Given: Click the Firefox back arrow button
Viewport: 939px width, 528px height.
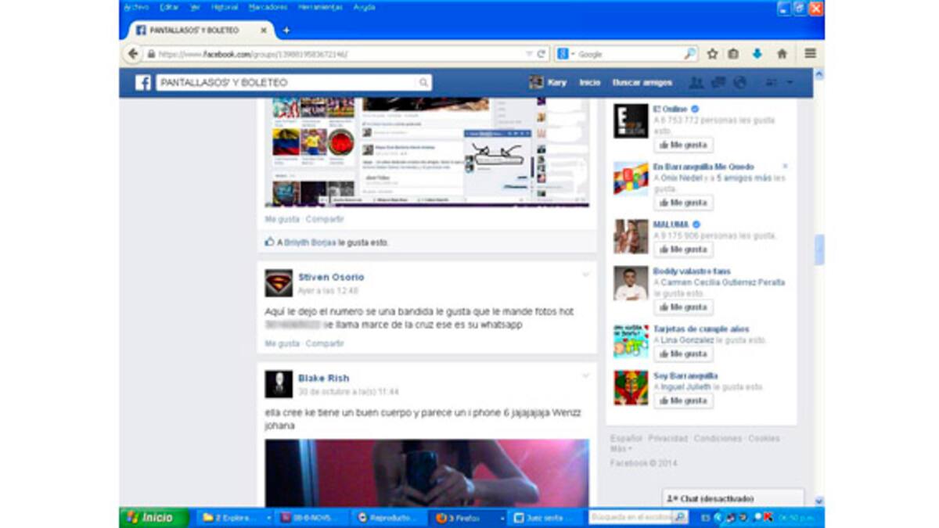Looking at the screenshot, I should tap(133, 54).
